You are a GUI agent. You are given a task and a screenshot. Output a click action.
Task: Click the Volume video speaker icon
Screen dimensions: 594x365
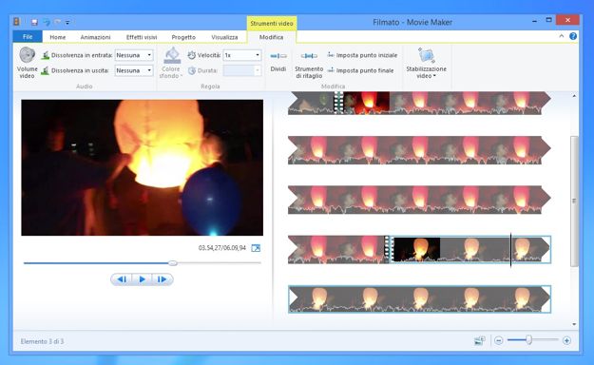[27, 55]
